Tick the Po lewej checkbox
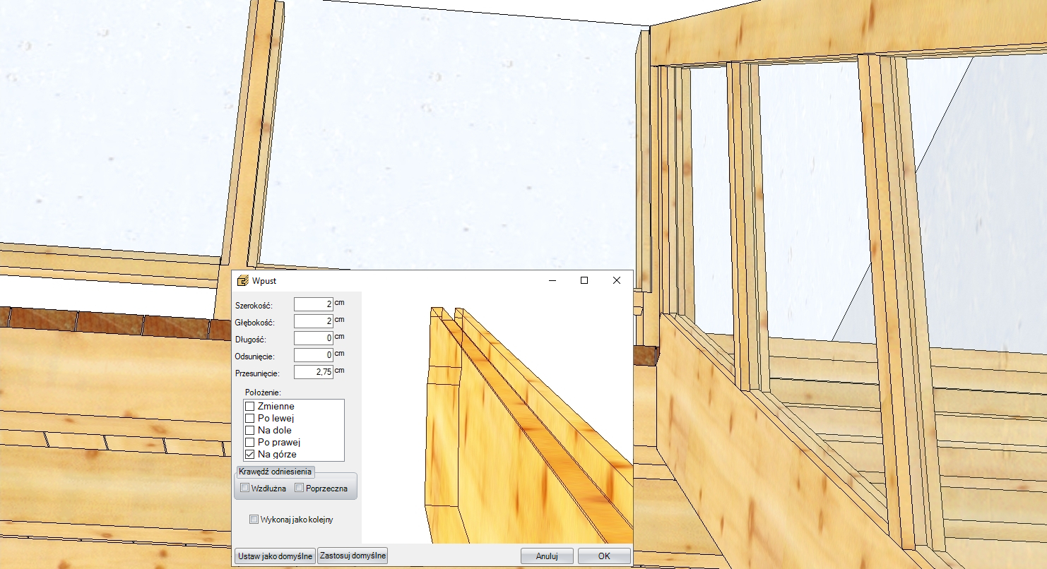Viewport: 1047px width, 569px height. (249, 419)
